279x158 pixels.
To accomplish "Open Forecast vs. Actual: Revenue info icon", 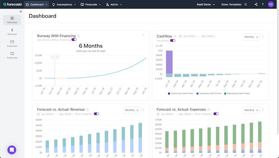I will point(87,110).
